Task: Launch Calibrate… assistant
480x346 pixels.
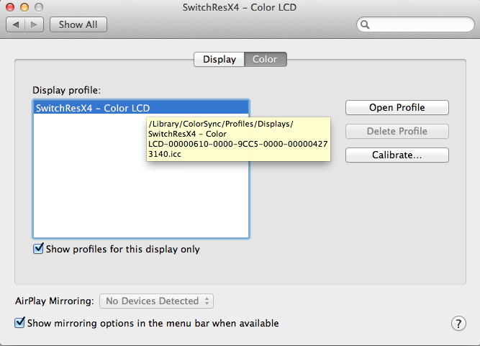Action: coord(397,155)
